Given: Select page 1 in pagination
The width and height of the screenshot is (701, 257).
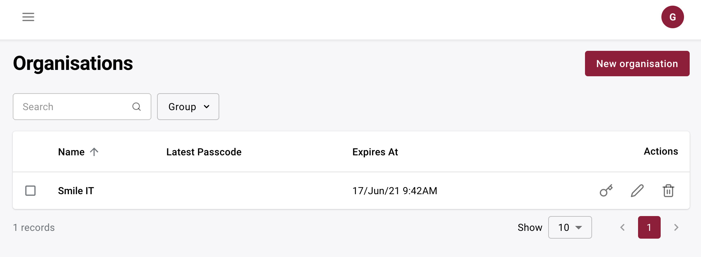Looking at the screenshot, I should point(649,227).
